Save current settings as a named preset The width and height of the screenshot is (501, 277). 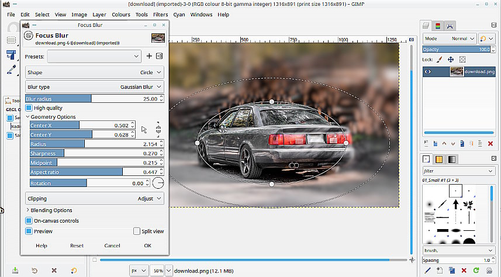pyautogui.click(x=149, y=56)
